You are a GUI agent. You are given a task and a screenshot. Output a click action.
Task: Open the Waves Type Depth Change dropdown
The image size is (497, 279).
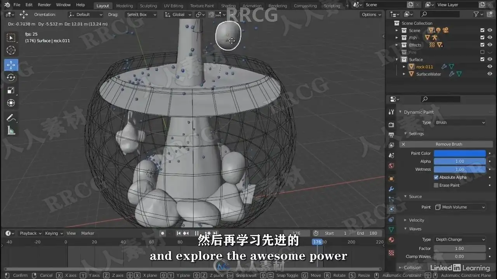pos(460,239)
